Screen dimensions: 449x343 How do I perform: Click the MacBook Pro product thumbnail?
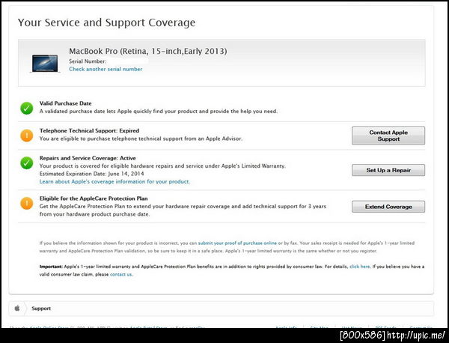45,64
